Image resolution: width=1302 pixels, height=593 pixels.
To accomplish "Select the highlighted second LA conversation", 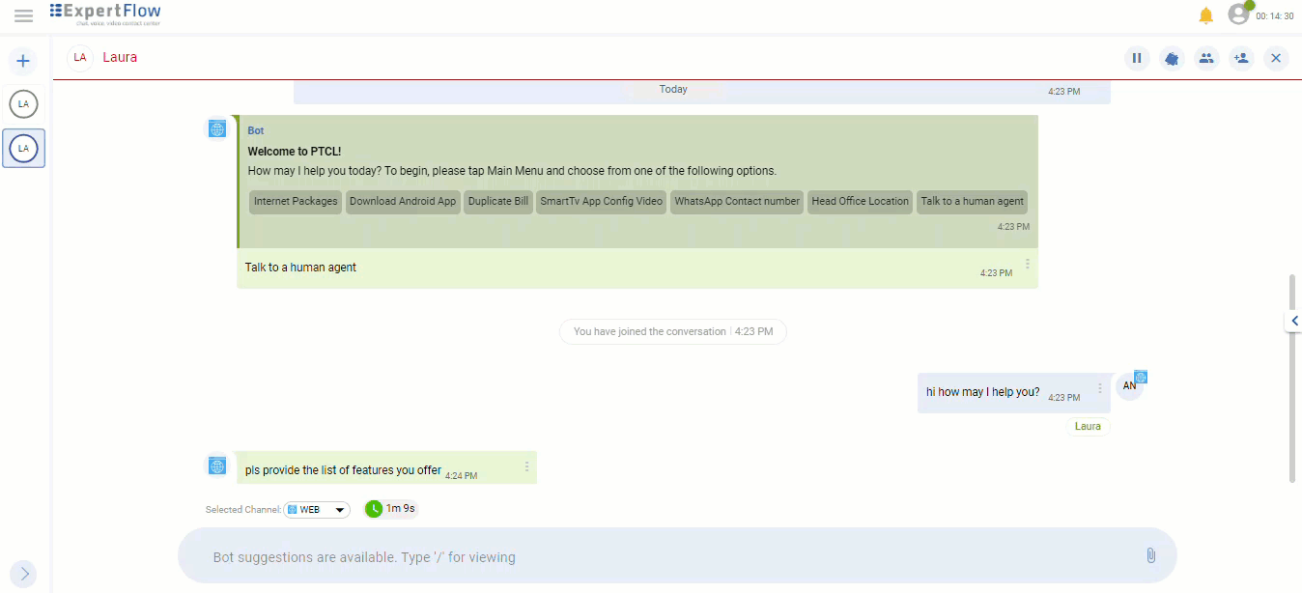I will 23,149.
